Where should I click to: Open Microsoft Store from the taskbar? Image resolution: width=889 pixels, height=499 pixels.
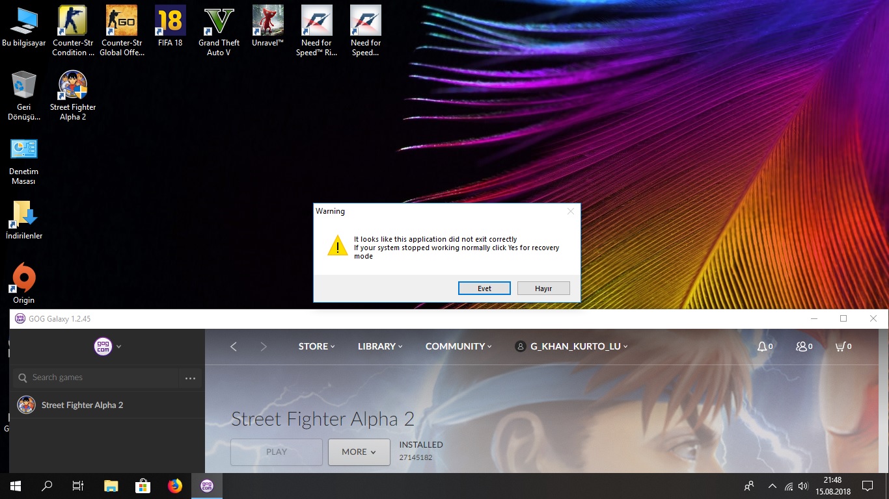click(143, 486)
